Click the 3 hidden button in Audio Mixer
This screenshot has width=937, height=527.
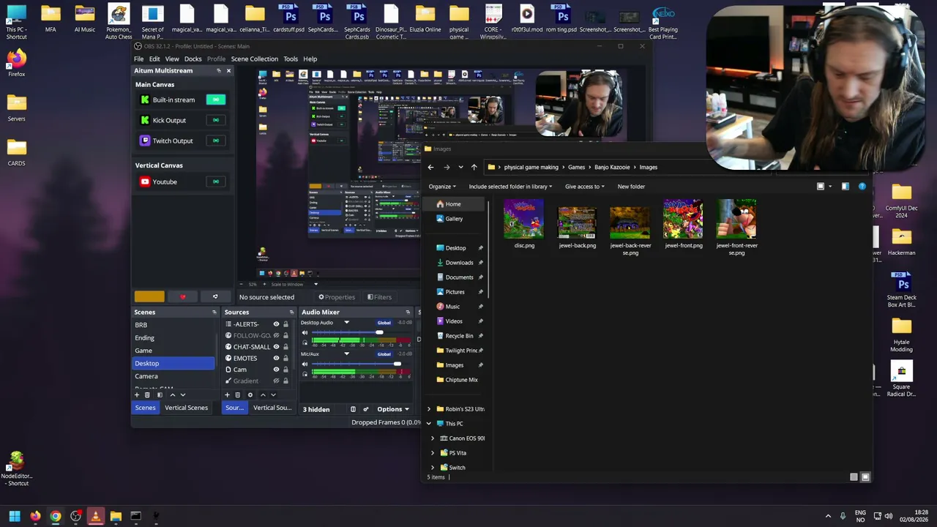coord(316,409)
